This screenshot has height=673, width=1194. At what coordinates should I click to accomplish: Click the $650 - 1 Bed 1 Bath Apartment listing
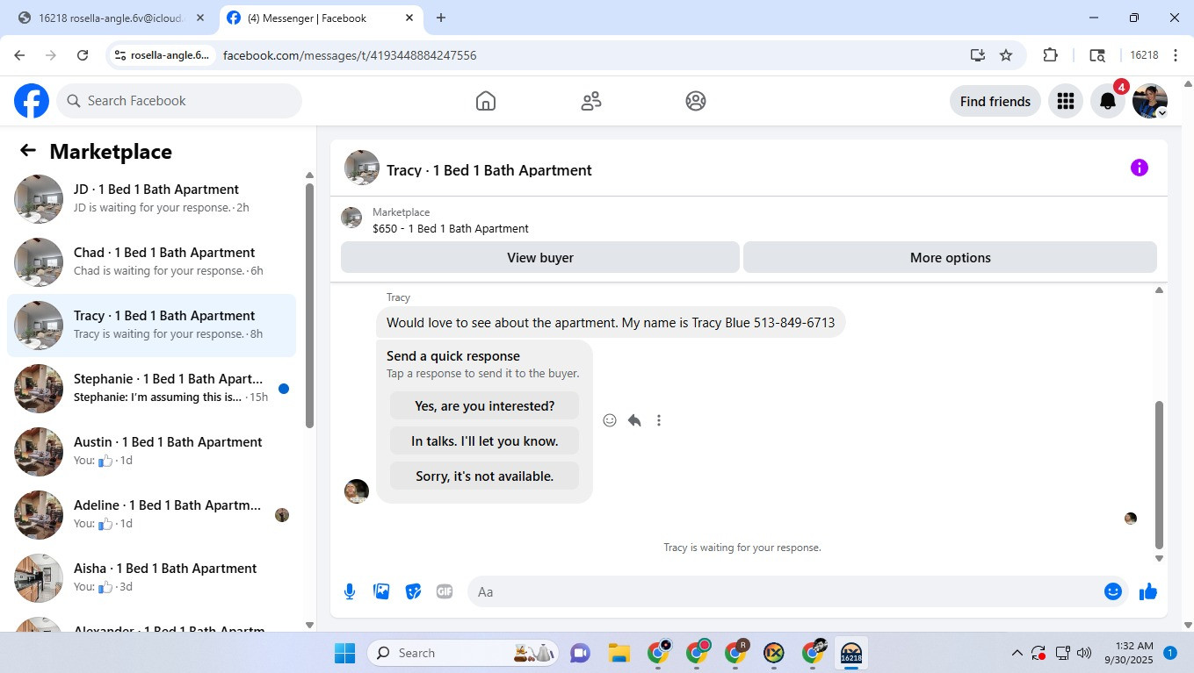pos(451,229)
